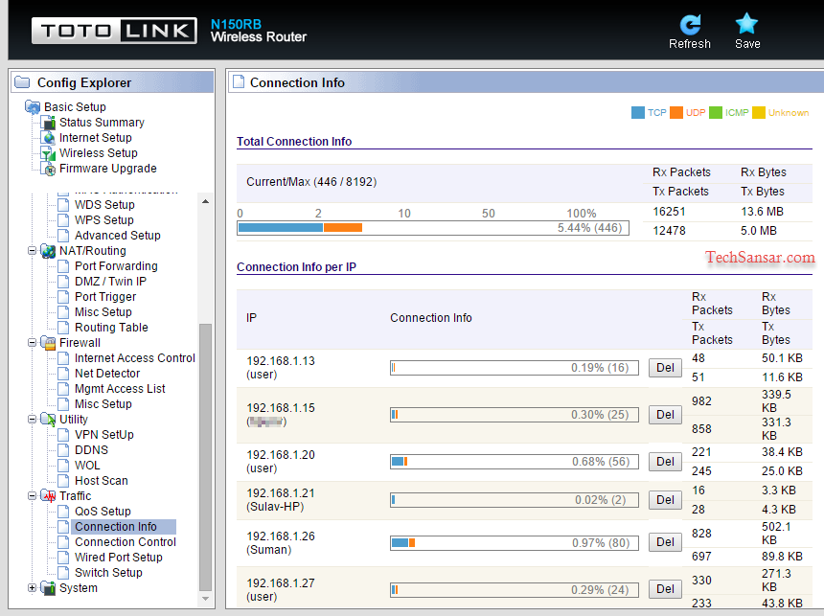Select the Internet Setup globe icon
Image resolution: width=824 pixels, height=616 pixels.
click(x=47, y=138)
